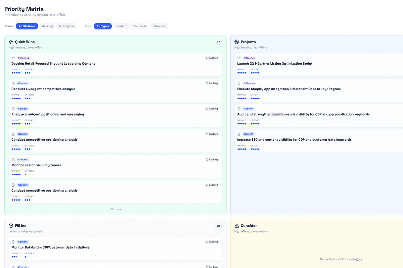Click the star icon on Develop Retail-Focused Thought Leadership Content
Image resolution: width=403 pixels, height=268 pixels.
(x=13, y=58)
